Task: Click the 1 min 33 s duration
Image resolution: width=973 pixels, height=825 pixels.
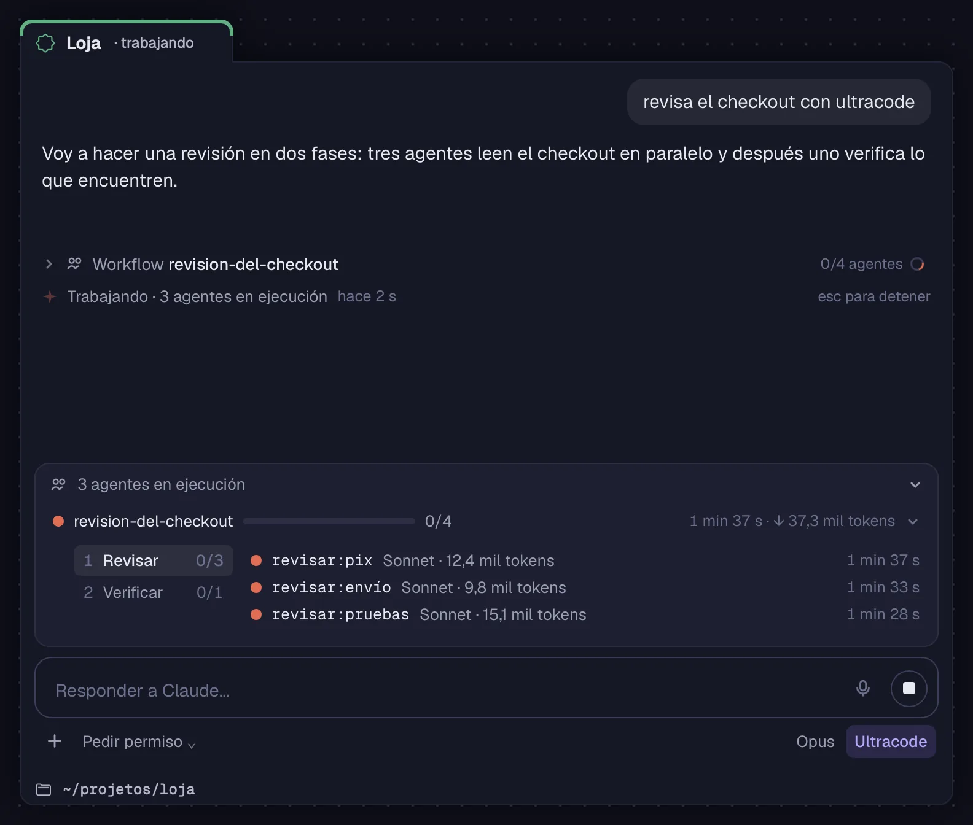Action: pyautogui.click(x=883, y=587)
